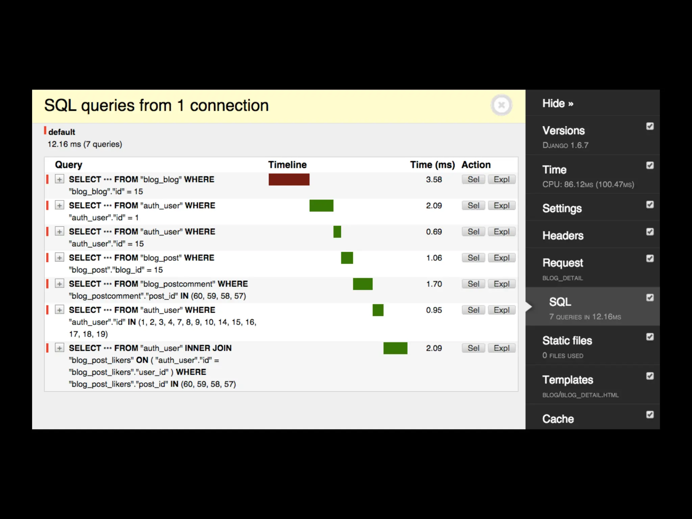Click Expl for the 1.70 ms query
The image size is (692, 519).
(501, 284)
